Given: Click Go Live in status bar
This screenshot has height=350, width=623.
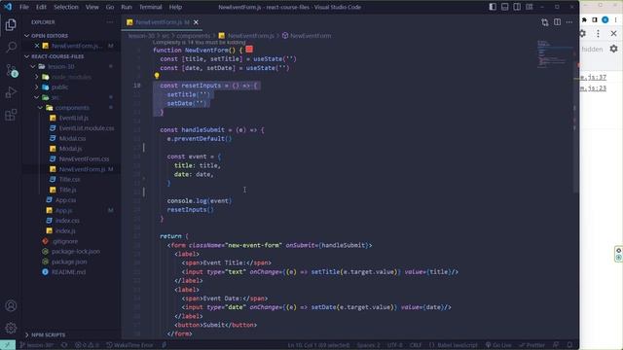Looking at the screenshot, I should point(498,345).
